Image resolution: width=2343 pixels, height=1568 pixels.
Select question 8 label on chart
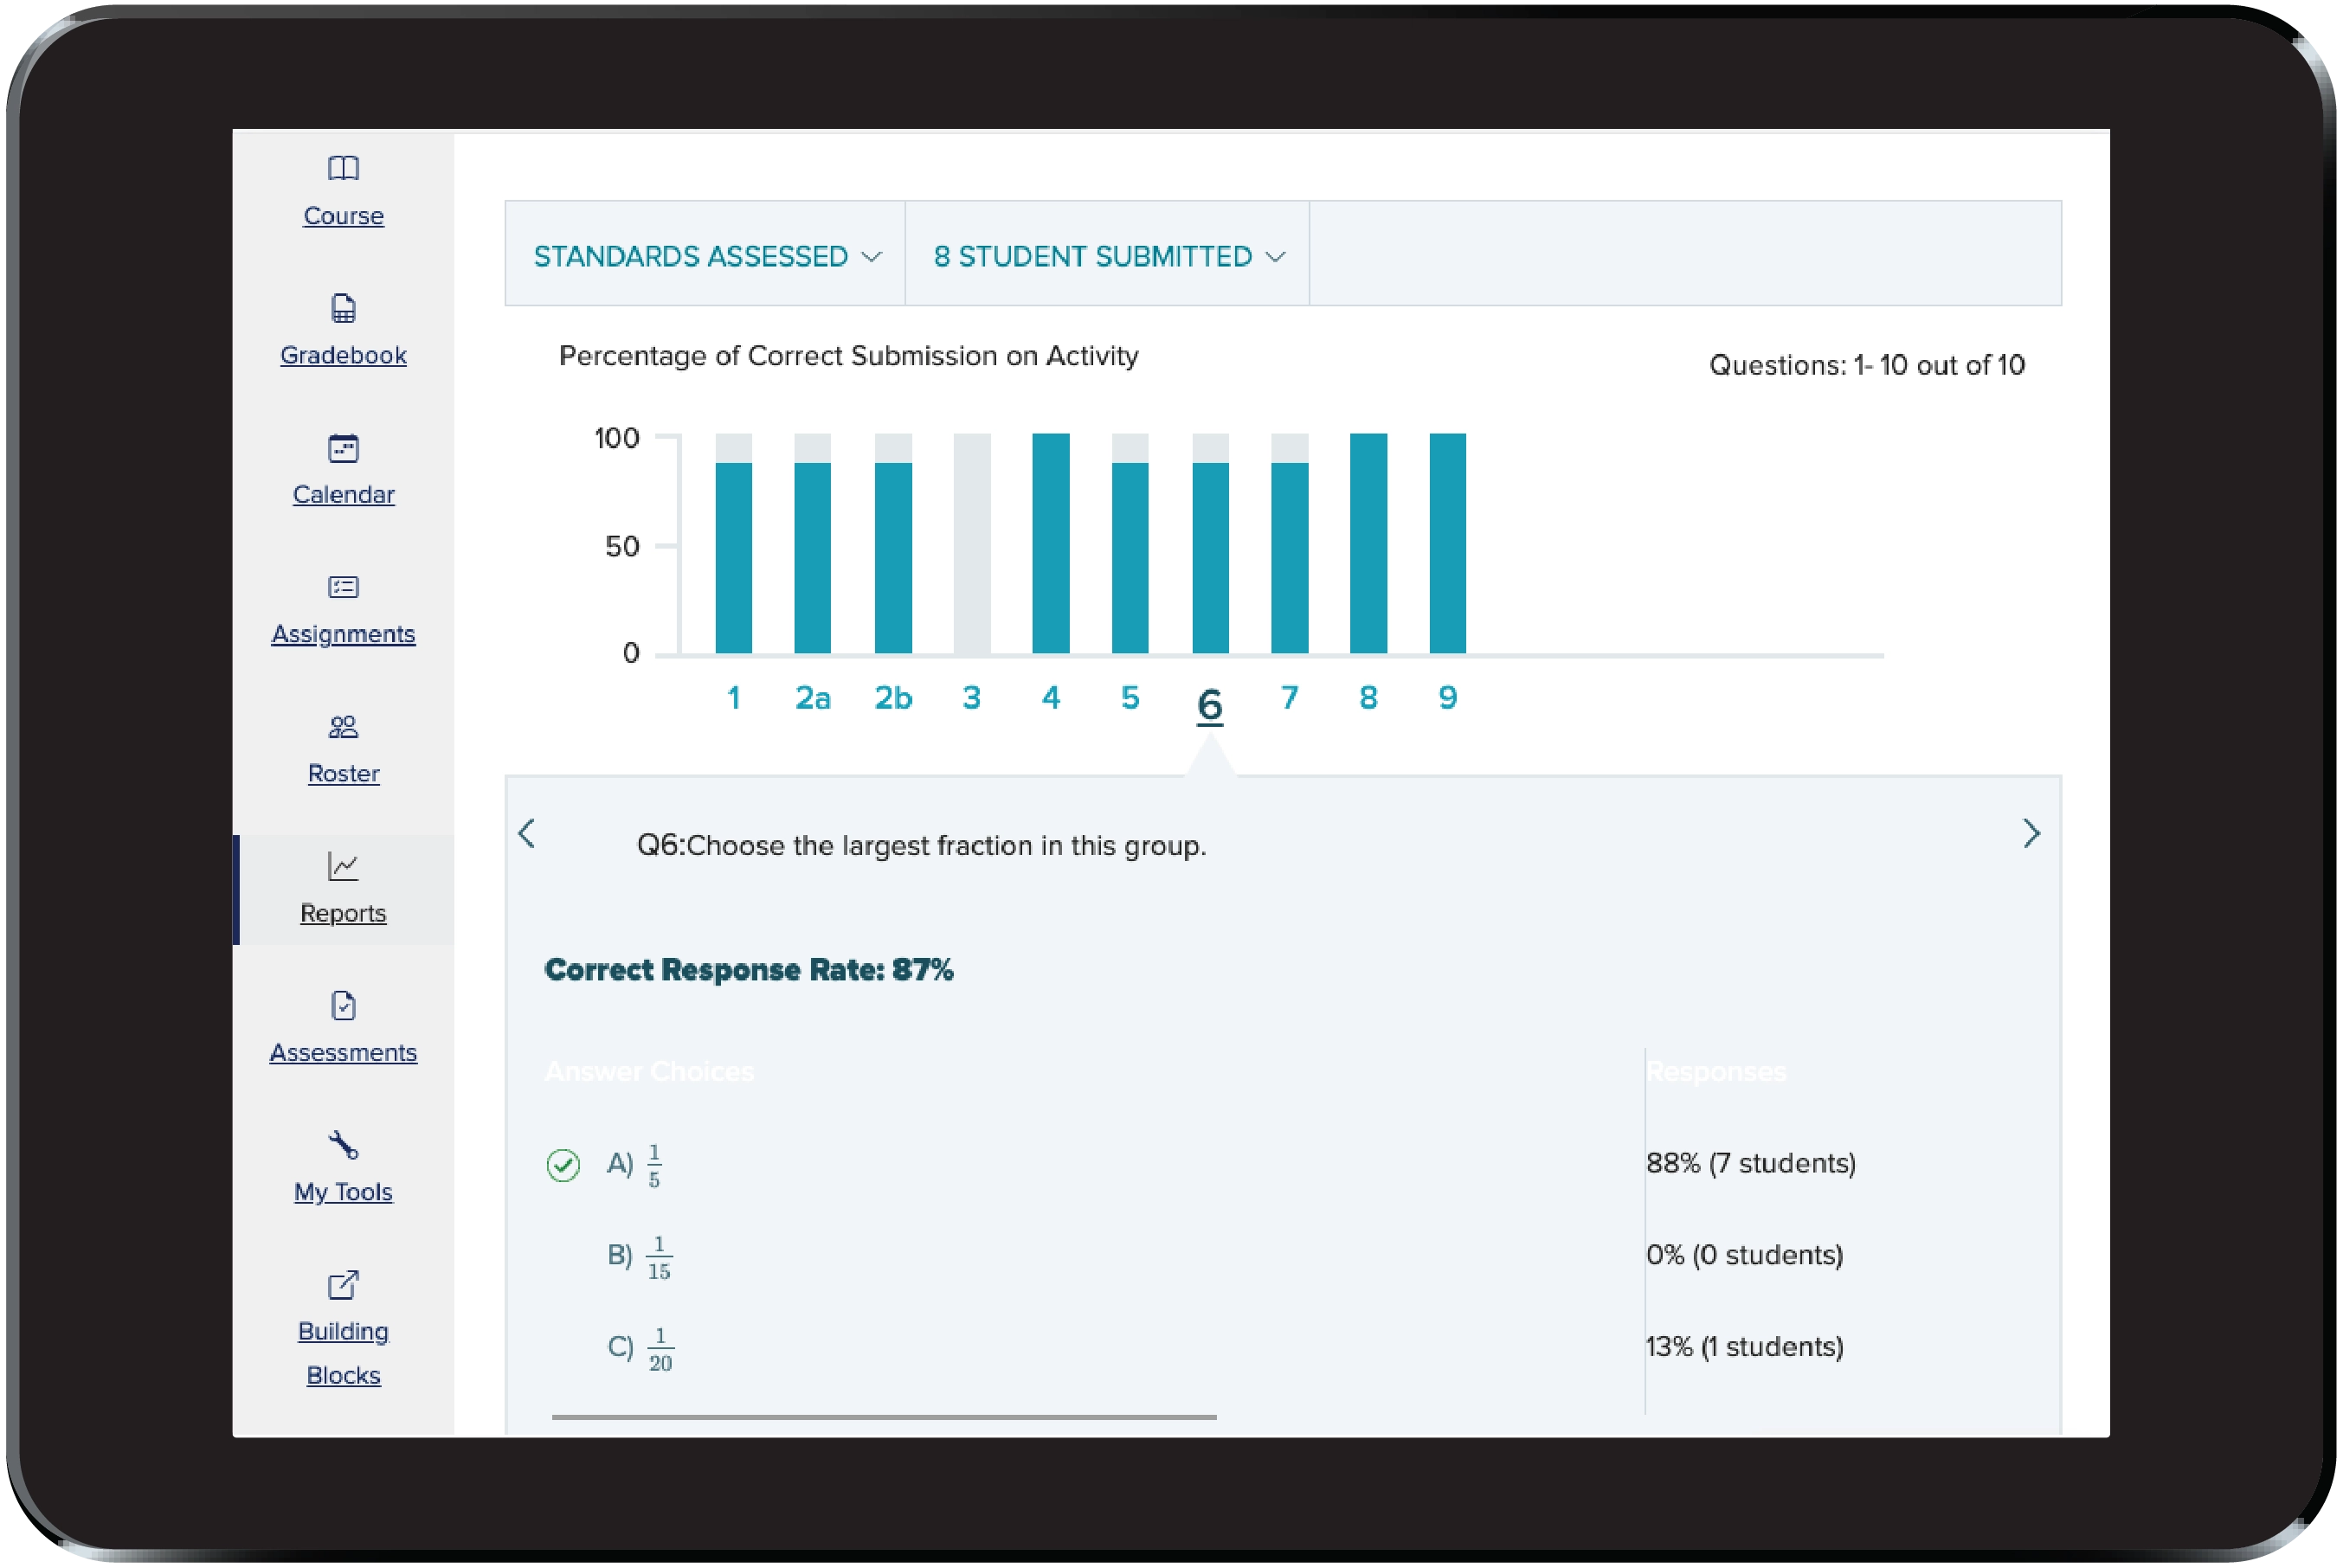point(1368,698)
